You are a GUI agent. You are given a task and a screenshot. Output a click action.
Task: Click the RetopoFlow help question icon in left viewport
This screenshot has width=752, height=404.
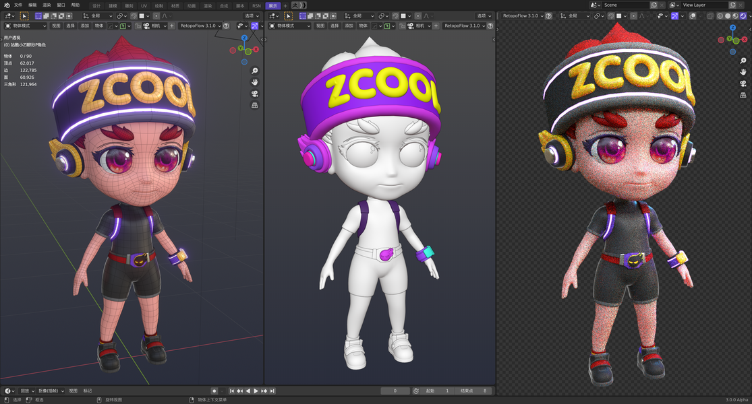[226, 26]
